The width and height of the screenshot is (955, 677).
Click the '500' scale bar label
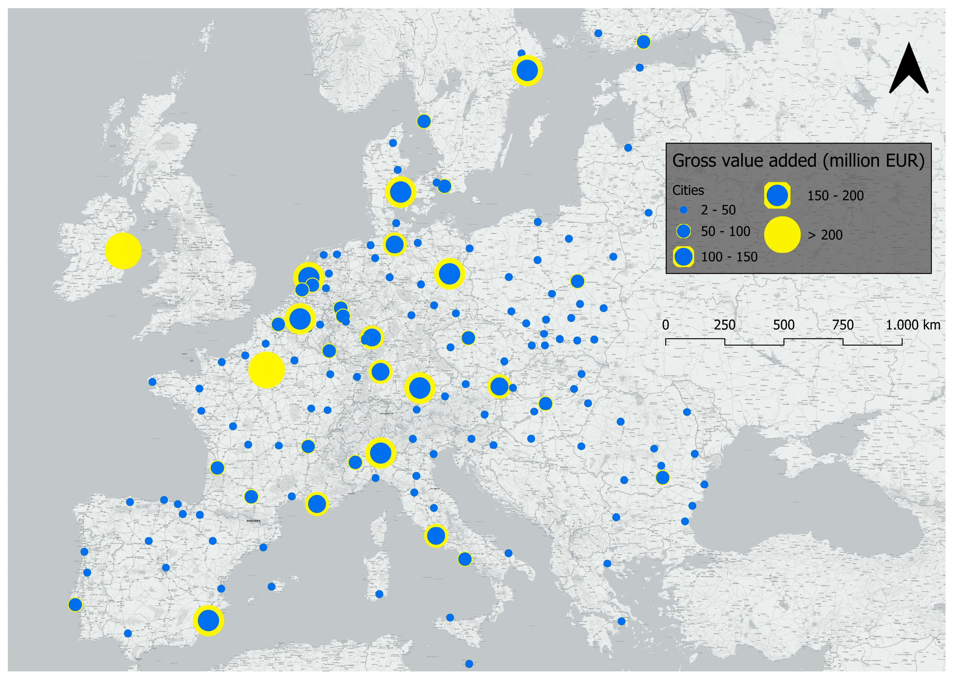784,325
